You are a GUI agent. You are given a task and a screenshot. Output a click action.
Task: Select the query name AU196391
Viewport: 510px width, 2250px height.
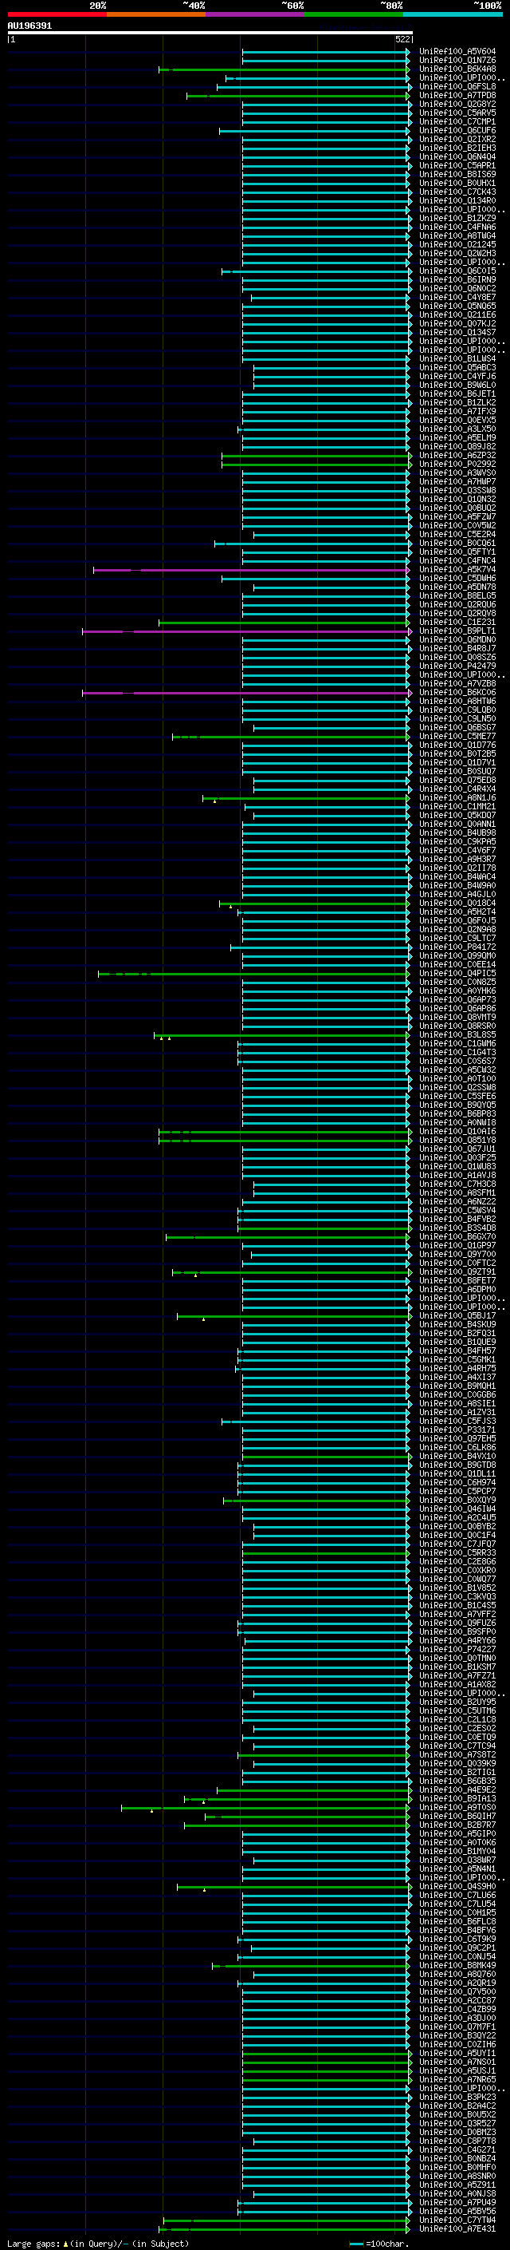(29, 26)
